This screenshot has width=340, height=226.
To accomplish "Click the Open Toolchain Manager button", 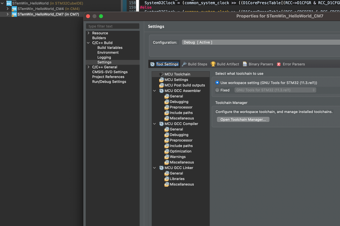I will point(243,119).
